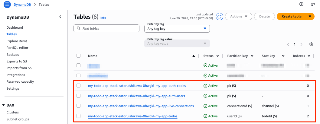320x124 pixels.
Task: Click Active status of my-app-todos row
Action: click(x=211, y=116)
